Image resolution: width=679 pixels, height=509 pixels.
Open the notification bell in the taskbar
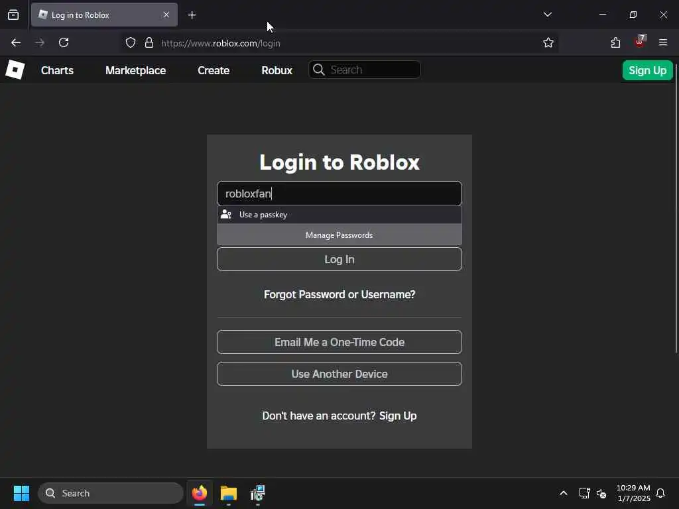pos(660,493)
